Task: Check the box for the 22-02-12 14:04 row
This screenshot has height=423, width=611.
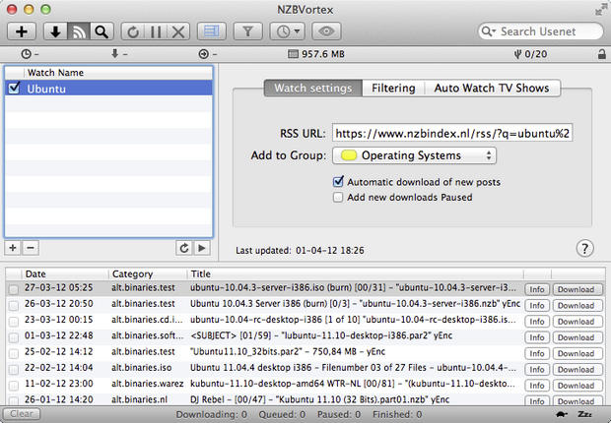Action: (14, 369)
